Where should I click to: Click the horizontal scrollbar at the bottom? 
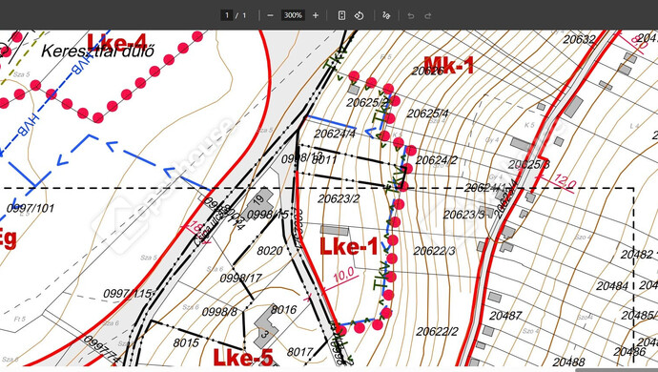click(x=616, y=370)
